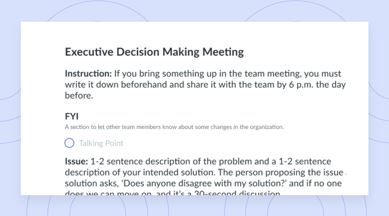This screenshot has width=389, height=216.
Task: Click the word 'before.' ending the instruction
Action: pyautogui.click(x=79, y=96)
